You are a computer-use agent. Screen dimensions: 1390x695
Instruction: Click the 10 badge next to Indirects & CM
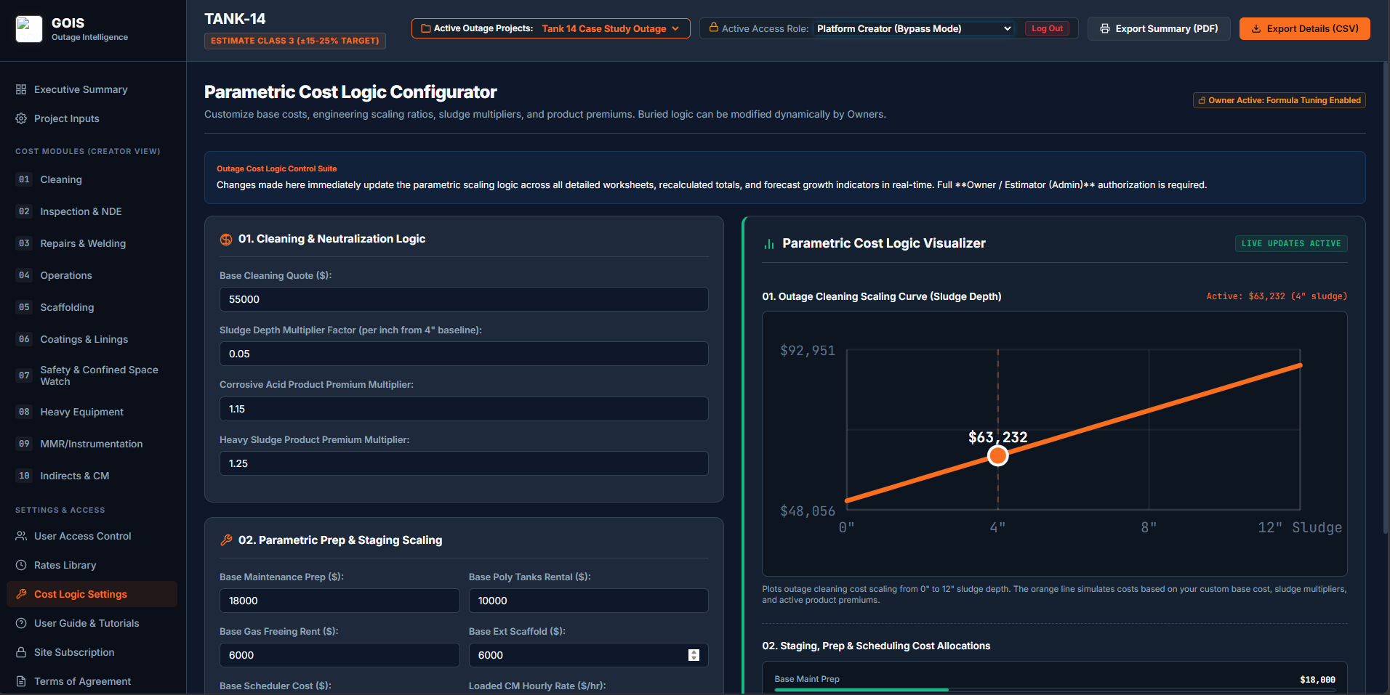24,476
